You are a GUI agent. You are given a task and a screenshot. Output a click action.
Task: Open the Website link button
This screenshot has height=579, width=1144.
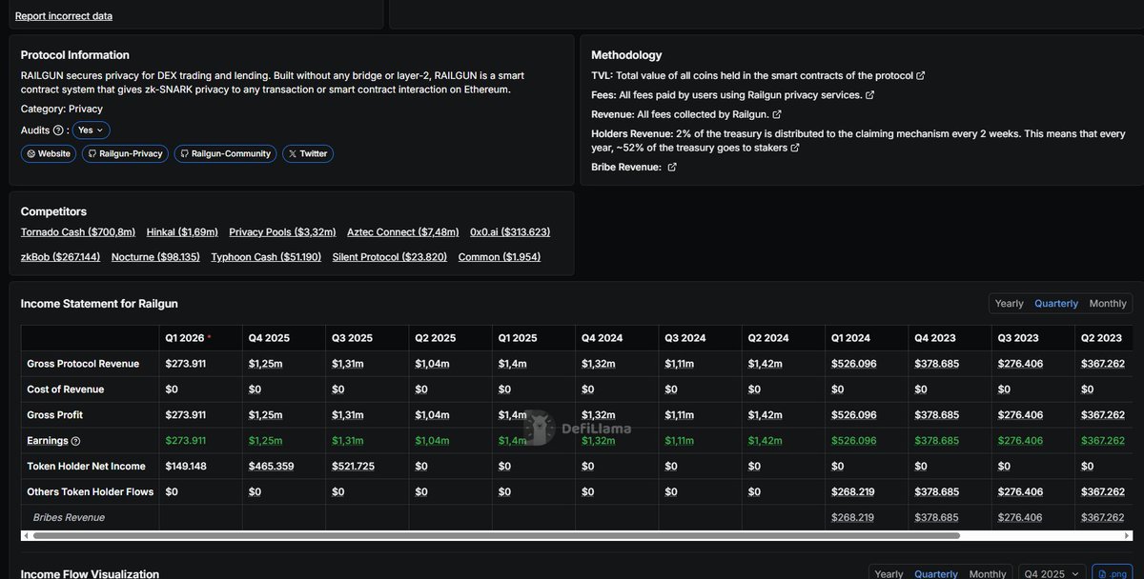pos(49,153)
